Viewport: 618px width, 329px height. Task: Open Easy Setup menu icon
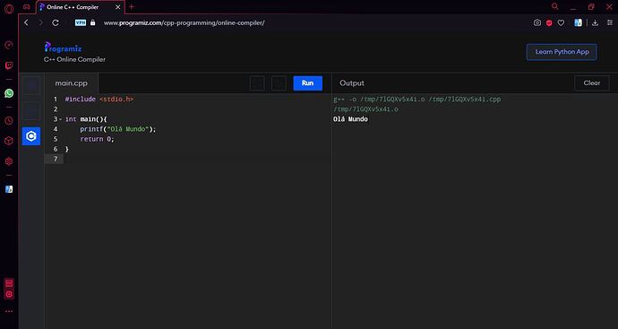(x=610, y=23)
